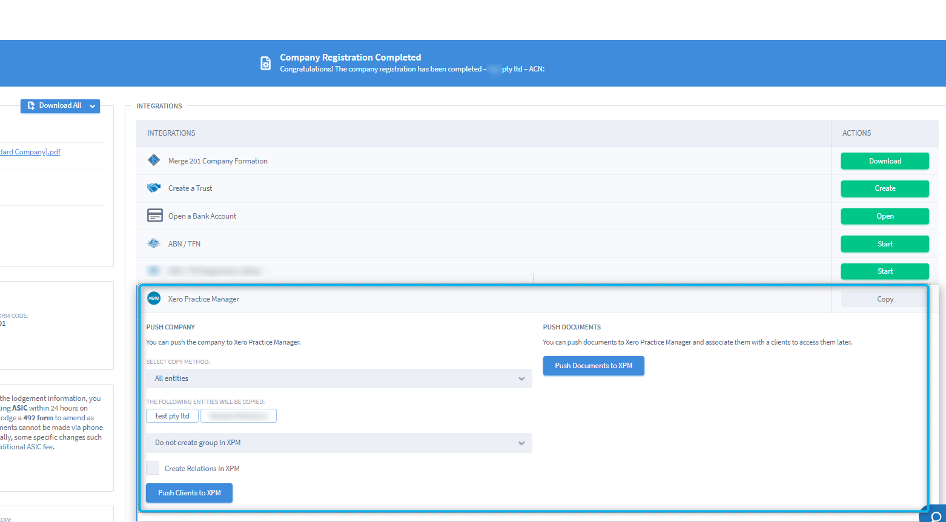Viewport: 946px width, 522px height.
Task: Click the Create a Trust label
Action: (190, 188)
